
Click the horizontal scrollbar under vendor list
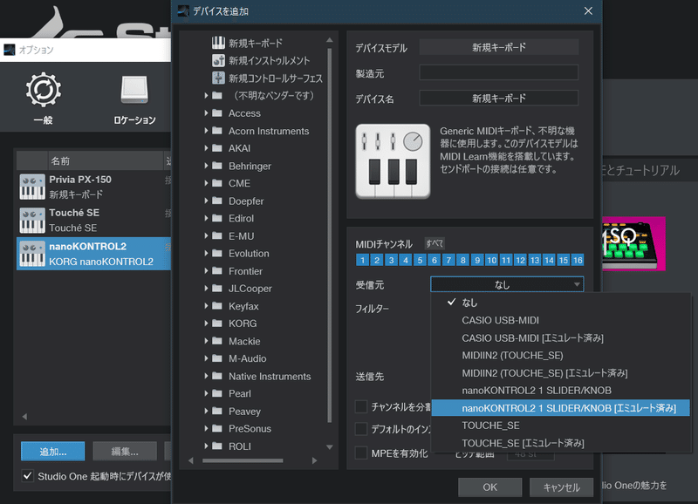point(243,460)
